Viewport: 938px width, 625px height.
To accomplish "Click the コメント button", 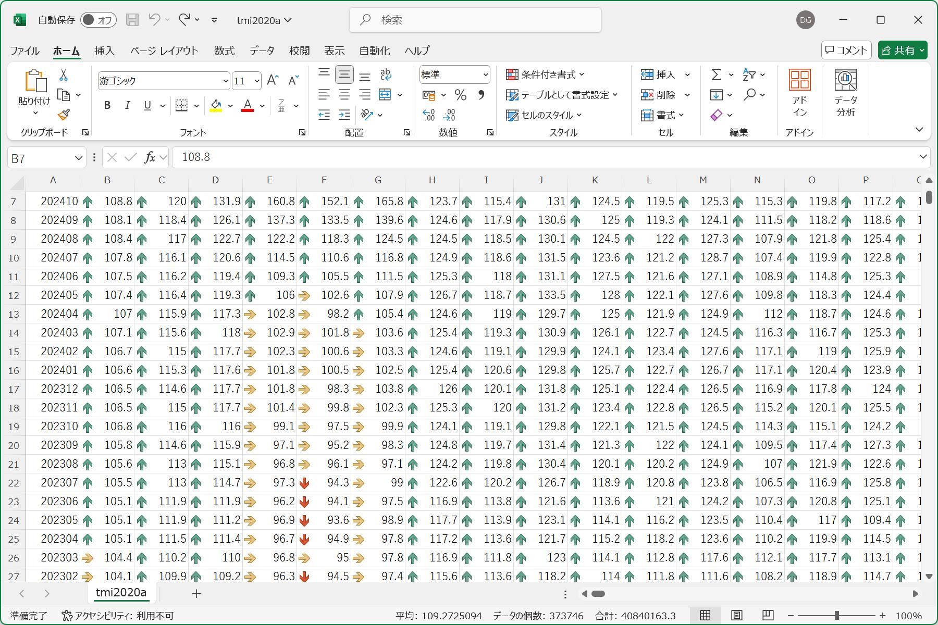I will coord(846,50).
